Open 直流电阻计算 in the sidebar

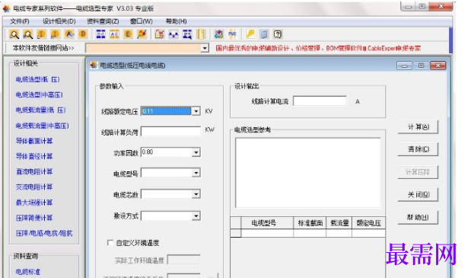34,171
